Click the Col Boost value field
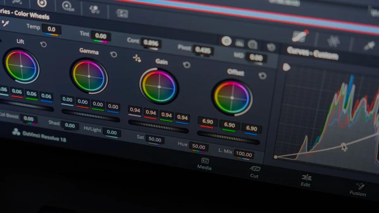The image size is (379, 213). pos(28,119)
